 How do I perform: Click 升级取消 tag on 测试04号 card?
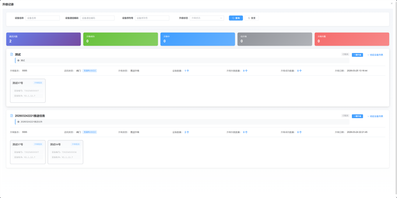pos(76,144)
